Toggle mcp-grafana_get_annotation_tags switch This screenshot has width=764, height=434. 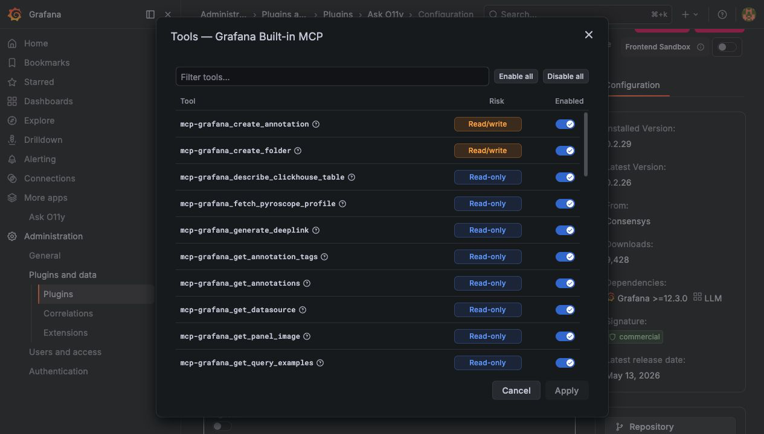(565, 257)
